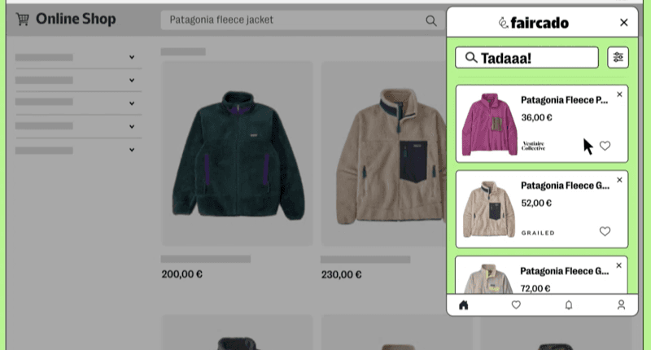This screenshot has height=350, width=651.
Task: Expand the first sidebar filter chevron
Action: point(131,57)
